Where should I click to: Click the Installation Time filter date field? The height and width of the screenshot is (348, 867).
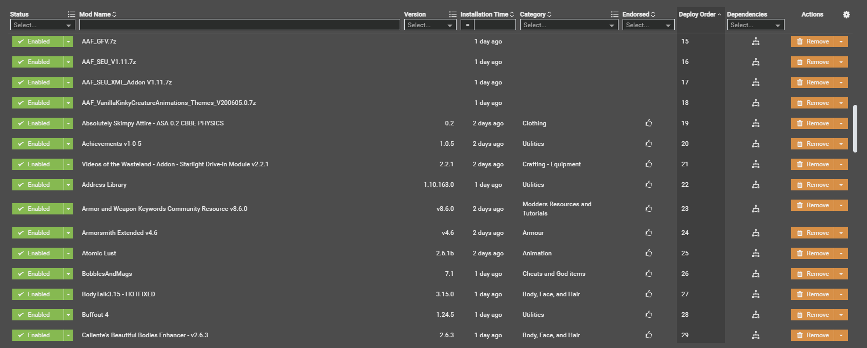pyautogui.click(x=494, y=25)
